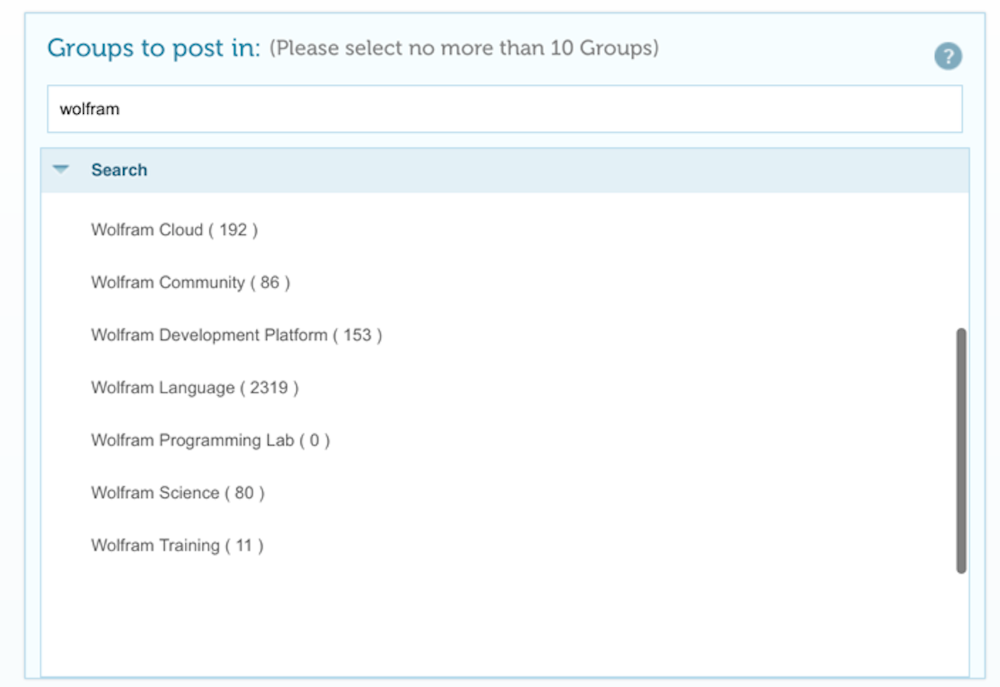Viewport: 1000px width, 687px height.
Task: Click the Search section header label
Action: [x=119, y=170]
